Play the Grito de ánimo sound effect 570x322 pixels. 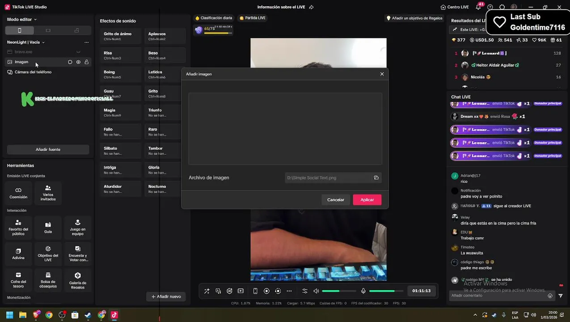tap(120, 36)
